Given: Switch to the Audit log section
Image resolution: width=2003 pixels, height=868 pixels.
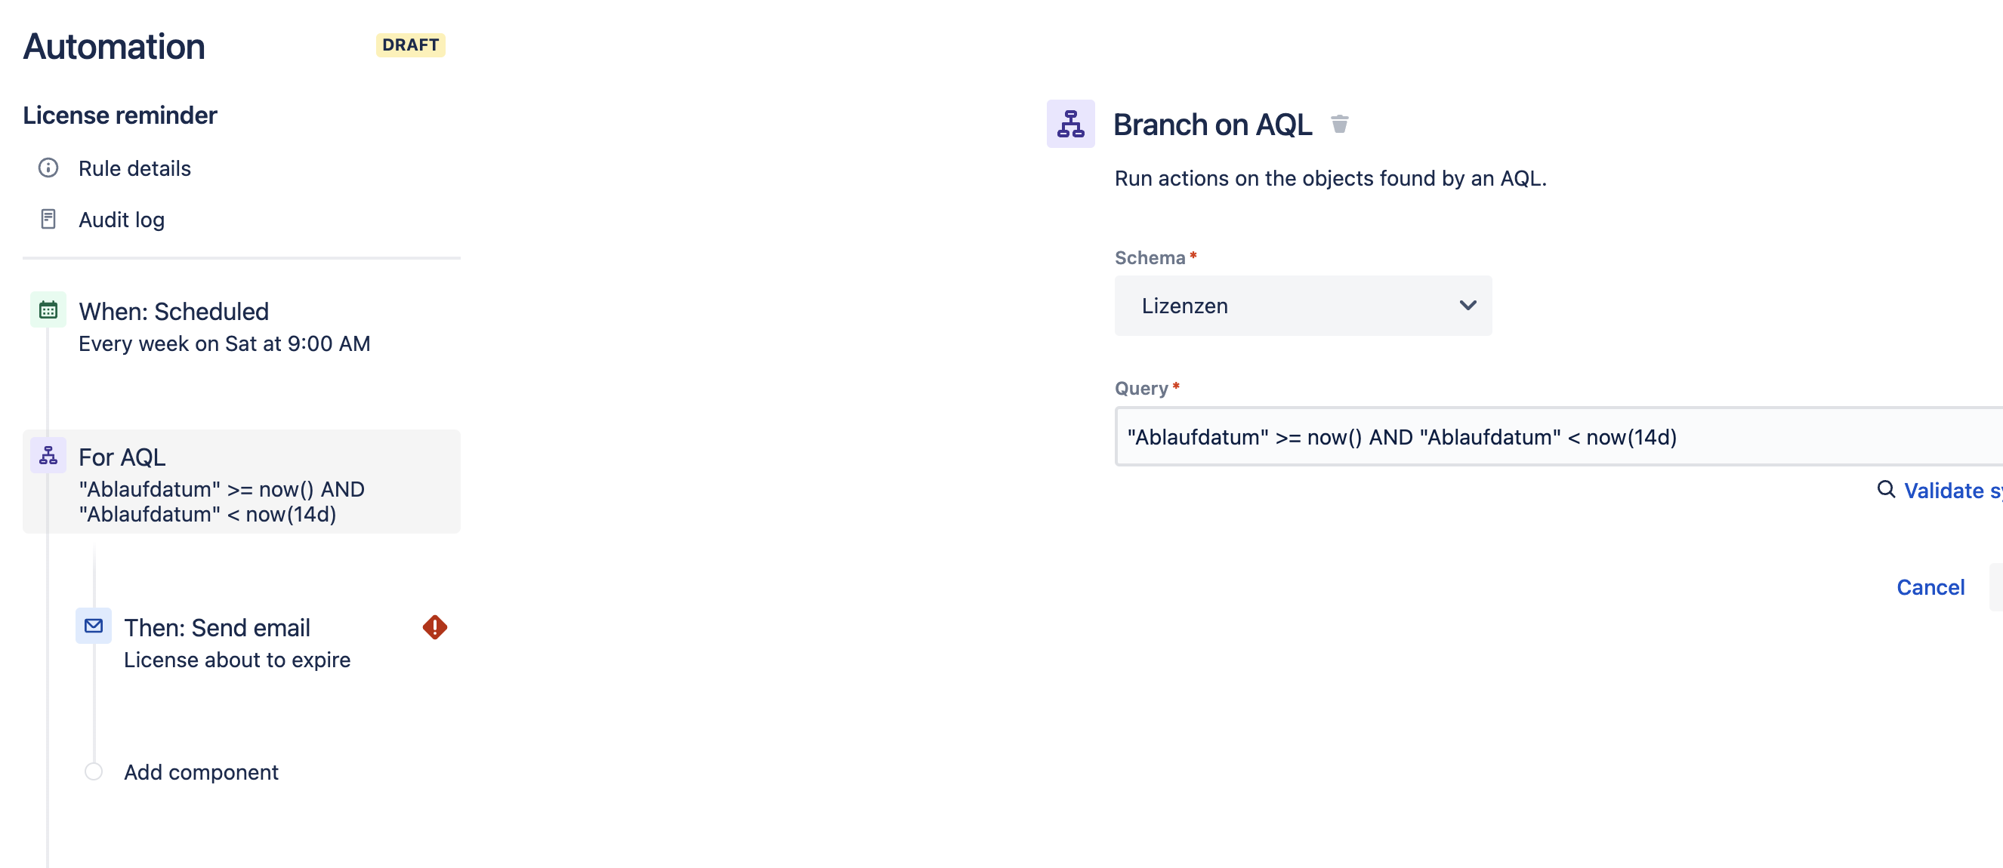Looking at the screenshot, I should [x=121, y=219].
